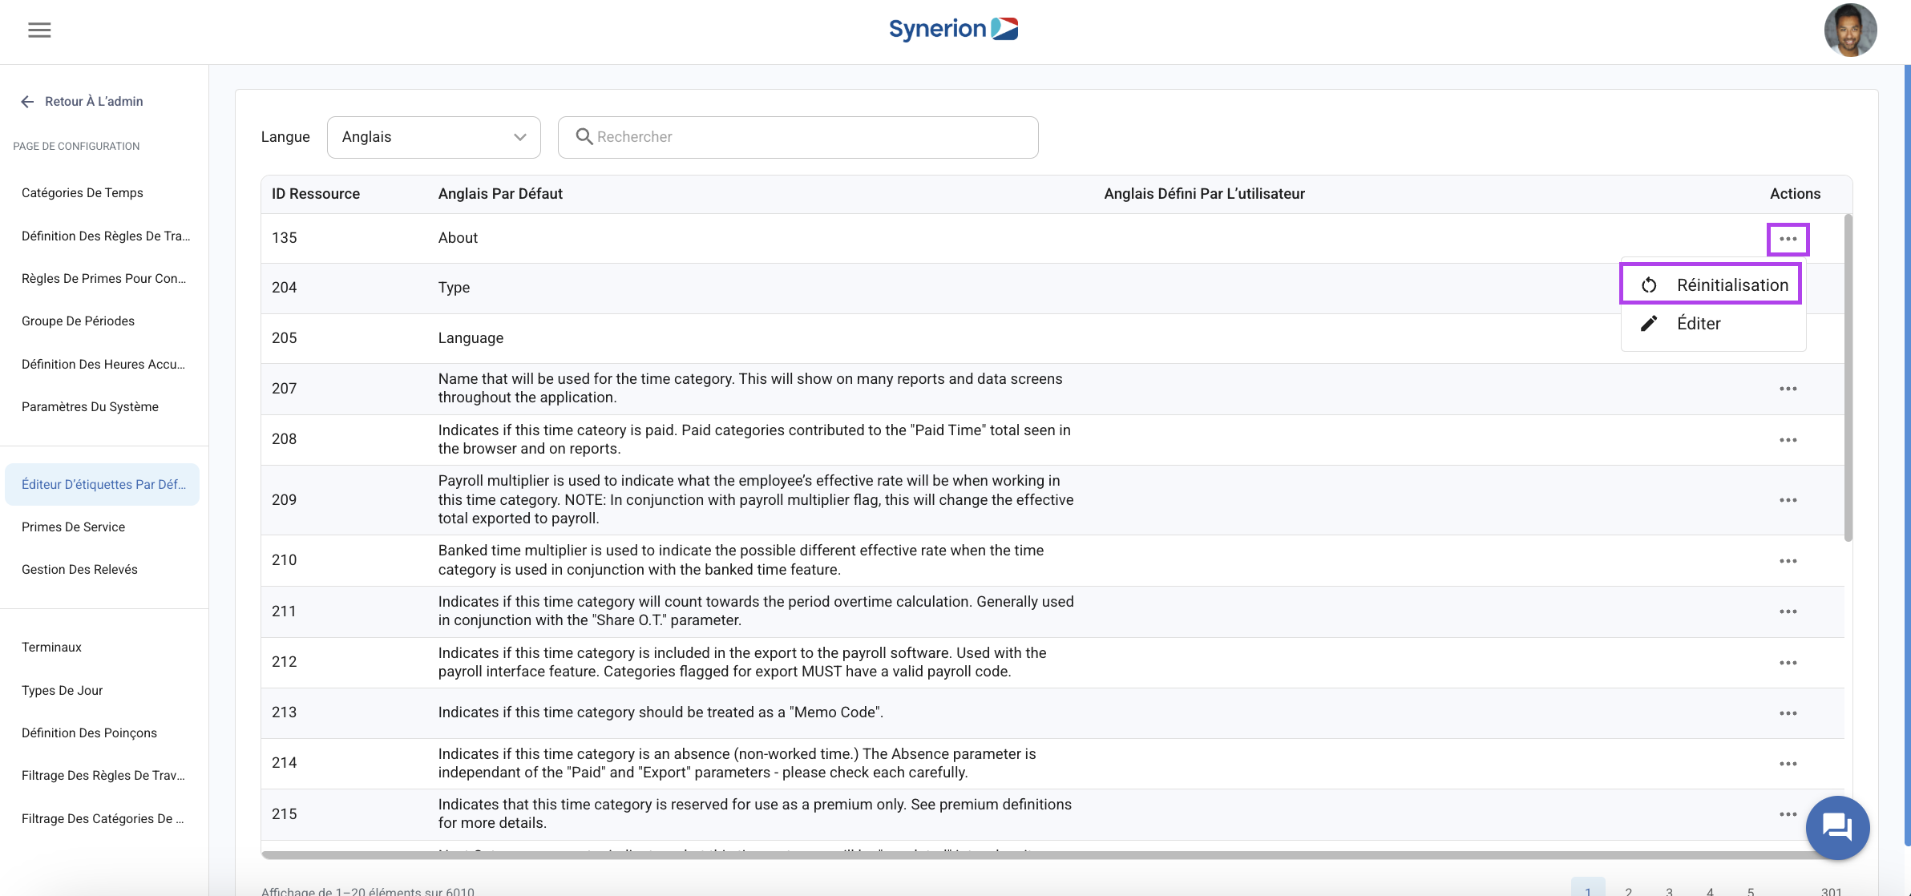Select Éditer from the actions menu
Viewport: 1911px width, 896px height.
(1713, 324)
